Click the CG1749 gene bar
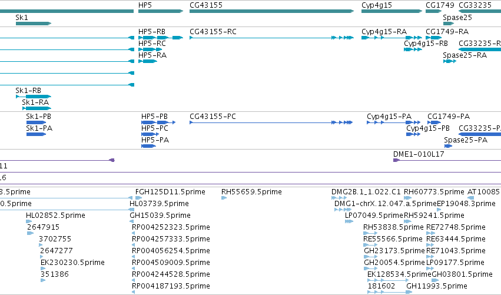Image resolution: width=501 pixels, height=295 pixels. [433, 11]
